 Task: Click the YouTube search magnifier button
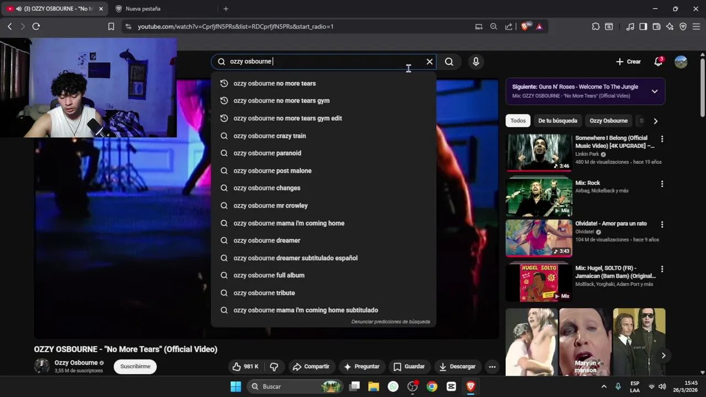click(449, 62)
